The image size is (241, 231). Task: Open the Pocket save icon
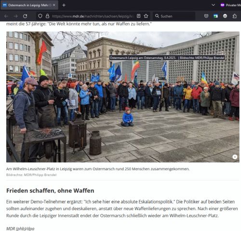[206, 16]
